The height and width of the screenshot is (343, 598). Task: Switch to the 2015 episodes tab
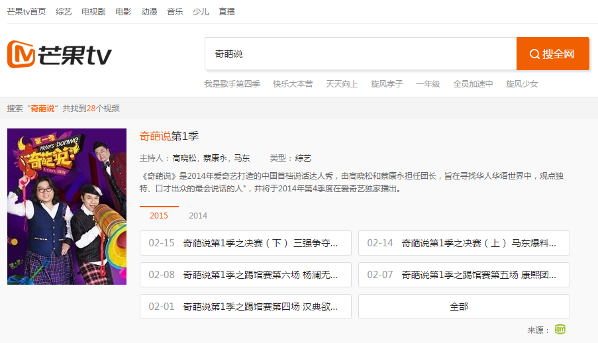[159, 216]
